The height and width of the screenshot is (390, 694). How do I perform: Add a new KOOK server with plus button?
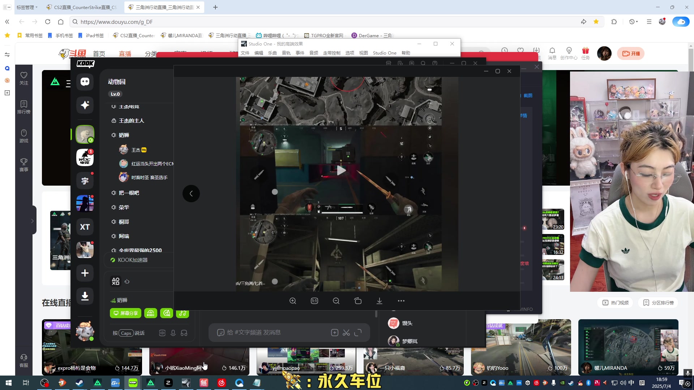pyautogui.click(x=85, y=273)
